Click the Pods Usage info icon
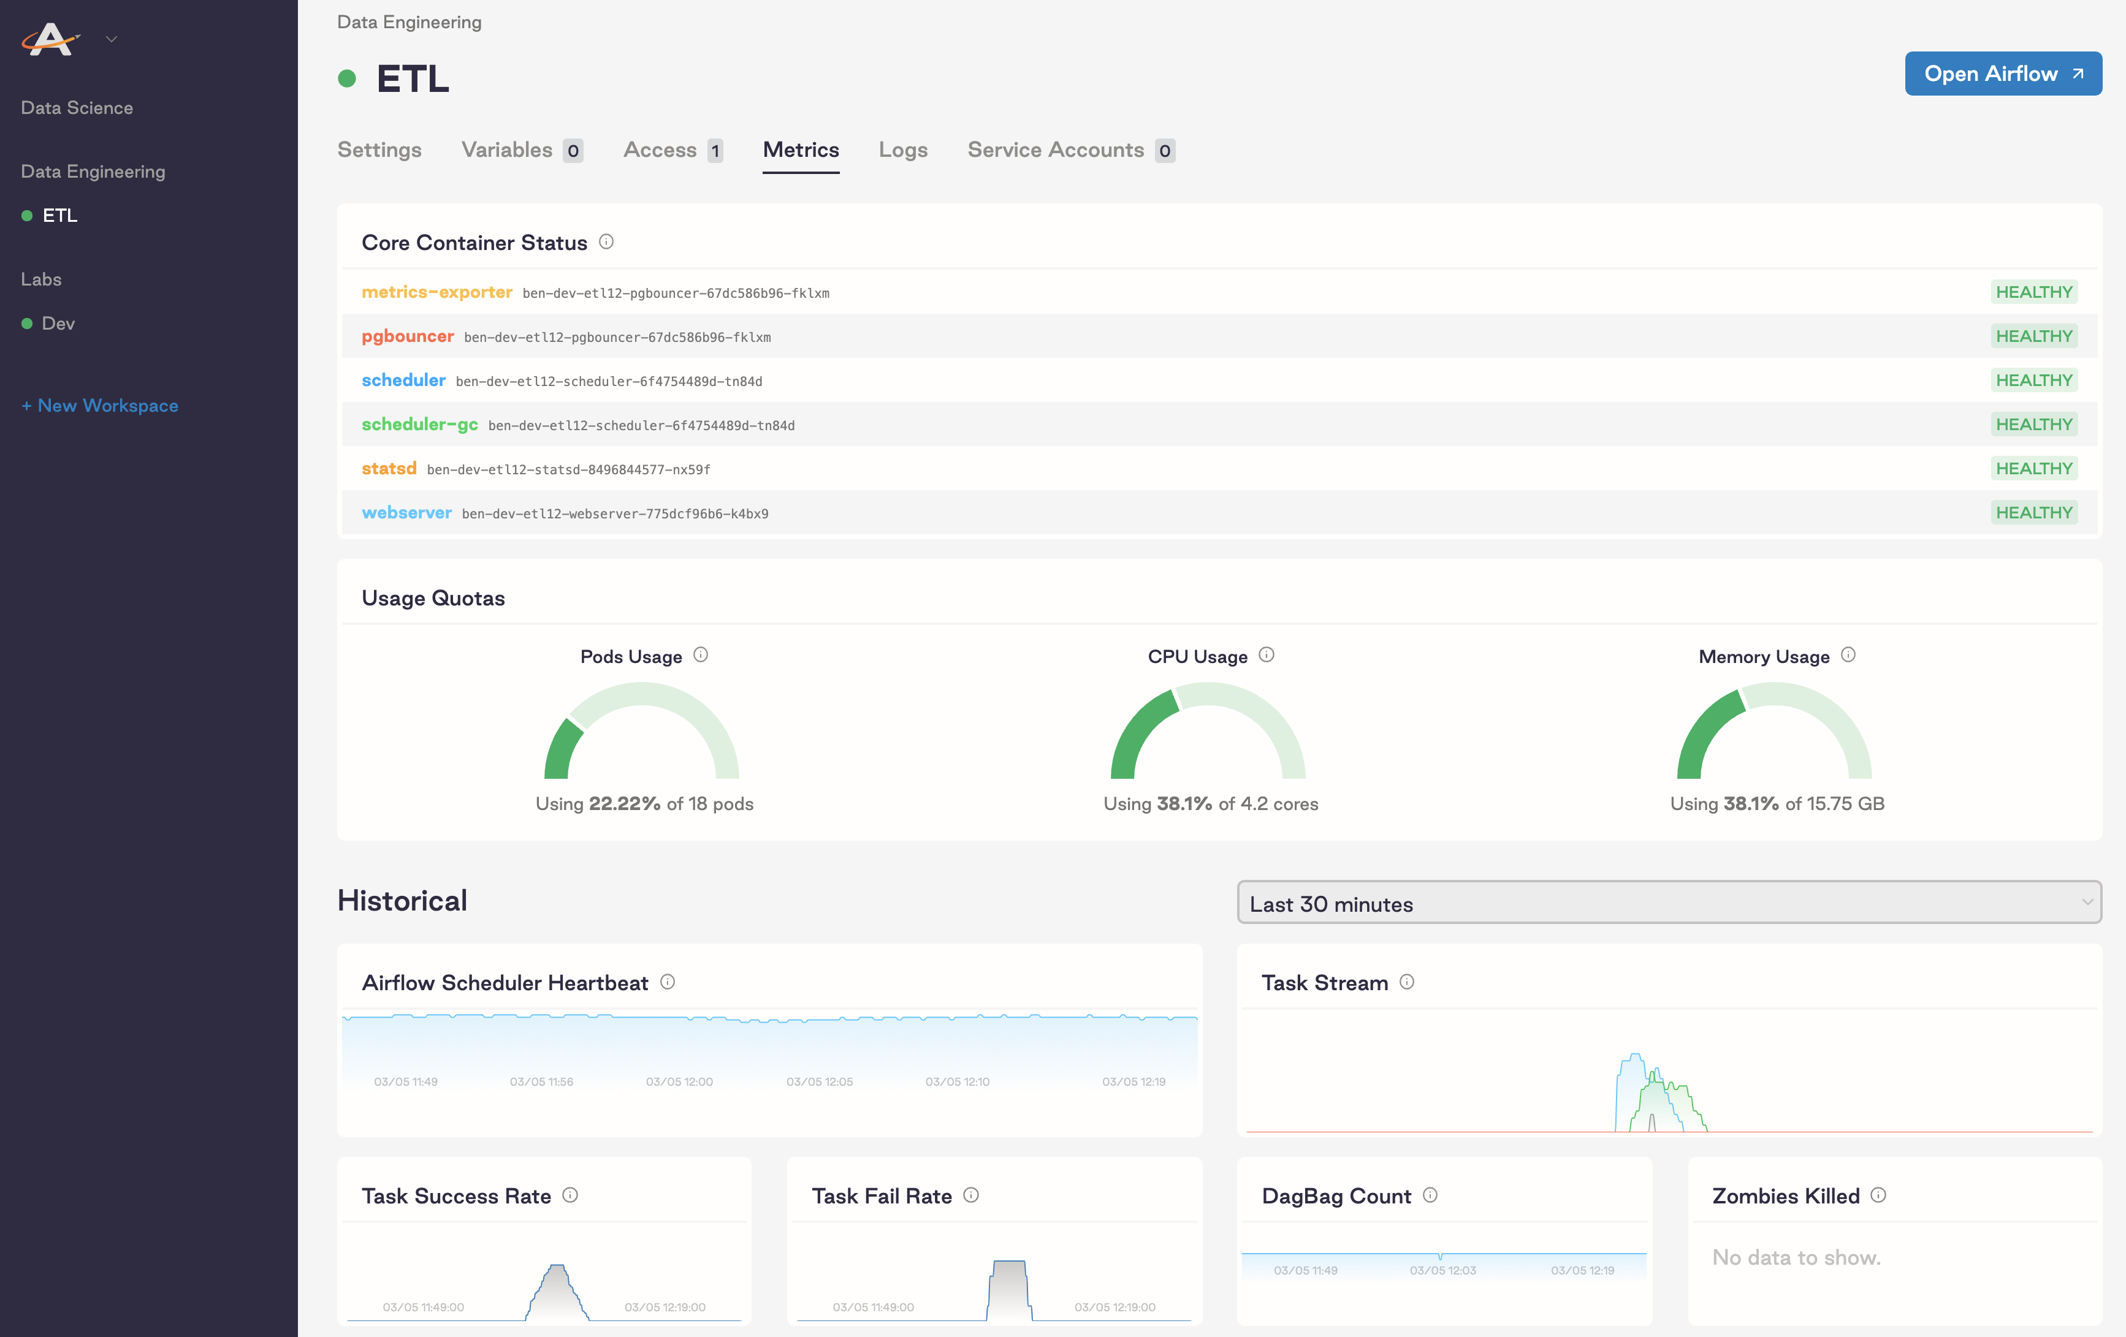Image resolution: width=2126 pixels, height=1337 pixels. coord(701,655)
